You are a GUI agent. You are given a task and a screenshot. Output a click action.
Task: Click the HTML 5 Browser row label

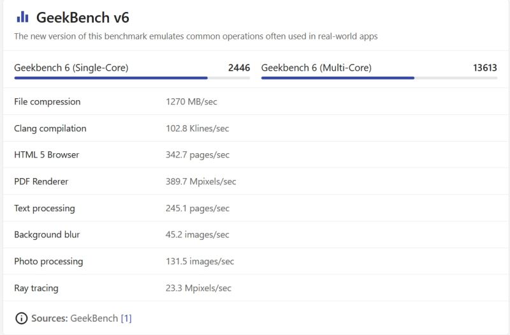pyautogui.click(x=47, y=155)
